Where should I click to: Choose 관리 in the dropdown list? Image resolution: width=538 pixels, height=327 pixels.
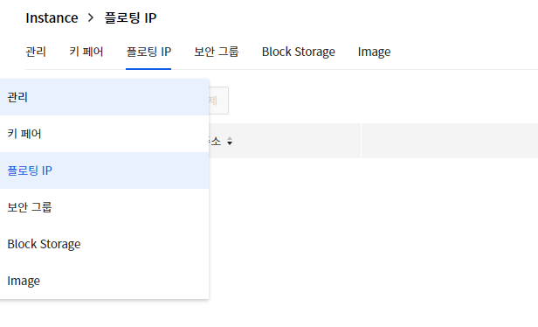pyautogui.click(x=104, y=97)
